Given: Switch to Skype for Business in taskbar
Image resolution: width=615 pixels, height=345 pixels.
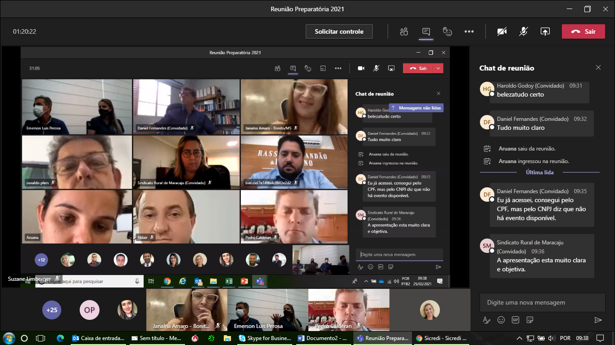Looking at the screenshot, I should (264, 338).
